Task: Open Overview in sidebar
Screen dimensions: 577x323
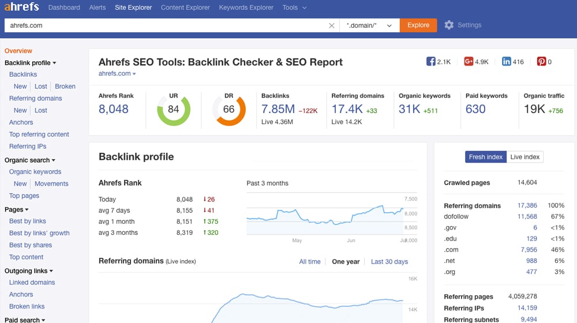Action: click(x=18, y=51)
